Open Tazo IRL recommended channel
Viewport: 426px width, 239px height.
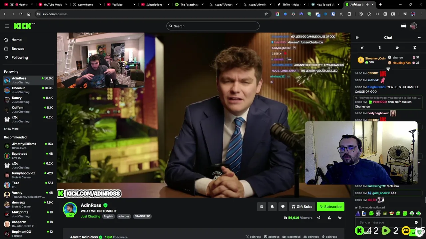click(28, 185)
